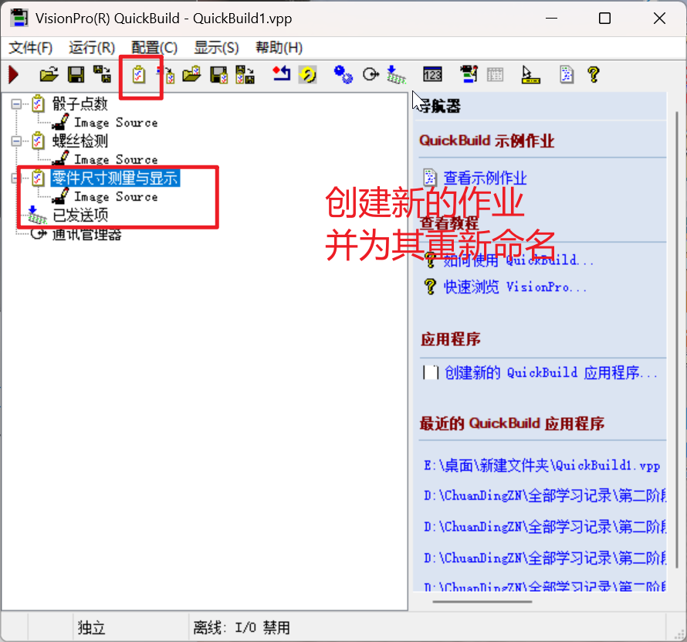This screenshot has height=642, width=687.
Task: Select Image Source under 骰子点数
Action: tap(116, 122)
